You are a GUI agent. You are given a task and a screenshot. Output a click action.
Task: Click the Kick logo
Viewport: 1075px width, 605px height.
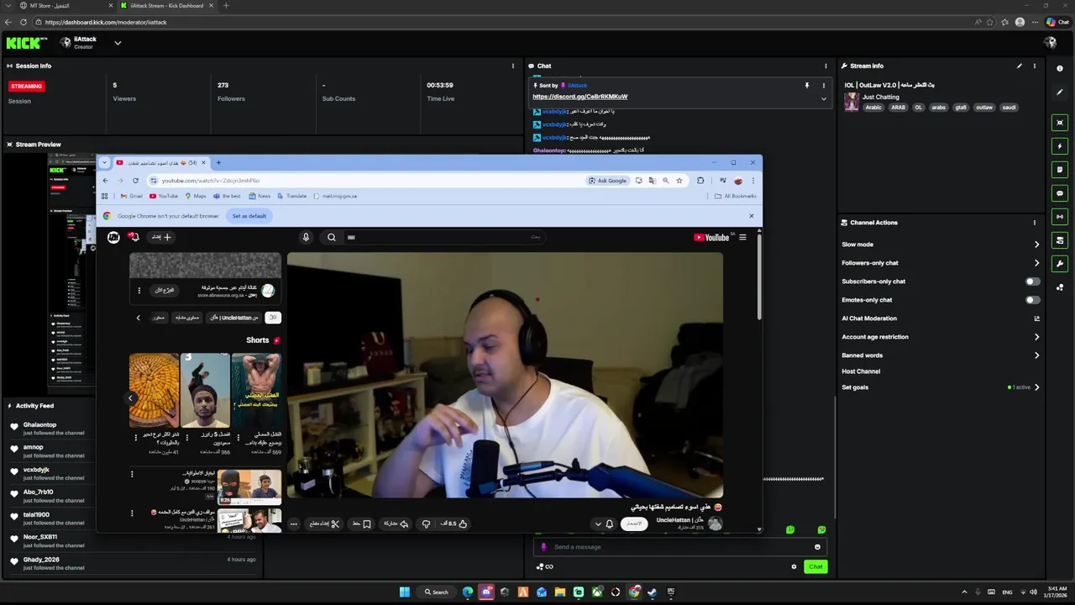[26, 42]
